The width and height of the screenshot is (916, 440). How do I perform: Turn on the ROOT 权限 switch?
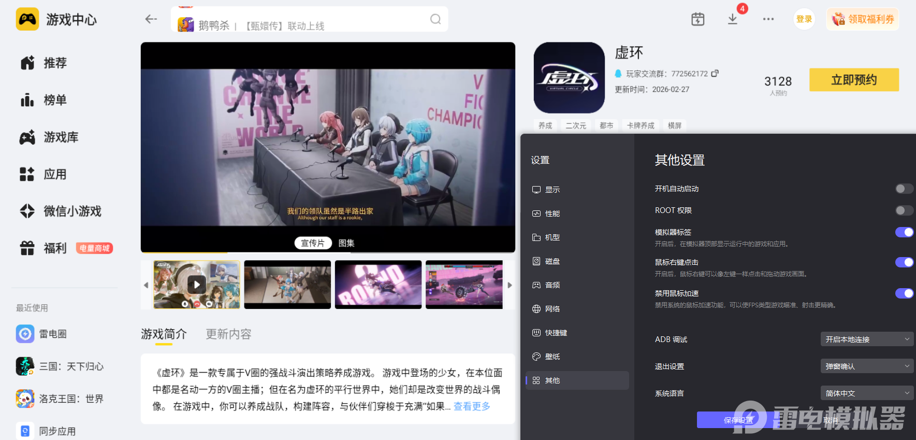(x=904, y=210)
